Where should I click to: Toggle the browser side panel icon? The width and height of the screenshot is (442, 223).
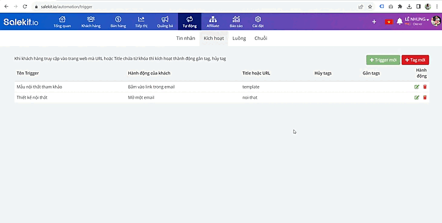click(418, 7)
